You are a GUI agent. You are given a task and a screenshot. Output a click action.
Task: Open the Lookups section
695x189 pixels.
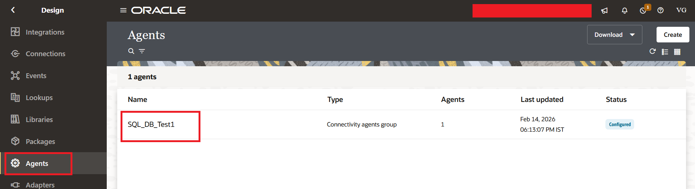(x=39, y=97)
